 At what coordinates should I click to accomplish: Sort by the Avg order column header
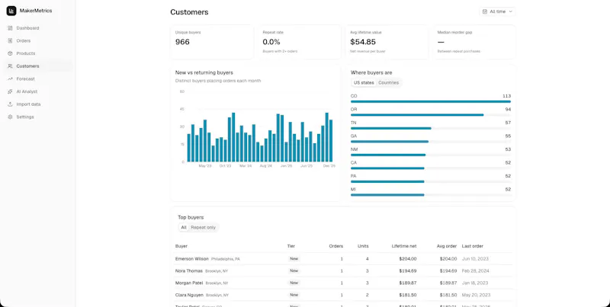447,246
